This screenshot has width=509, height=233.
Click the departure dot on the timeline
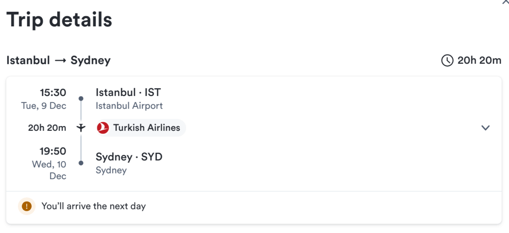81,98
